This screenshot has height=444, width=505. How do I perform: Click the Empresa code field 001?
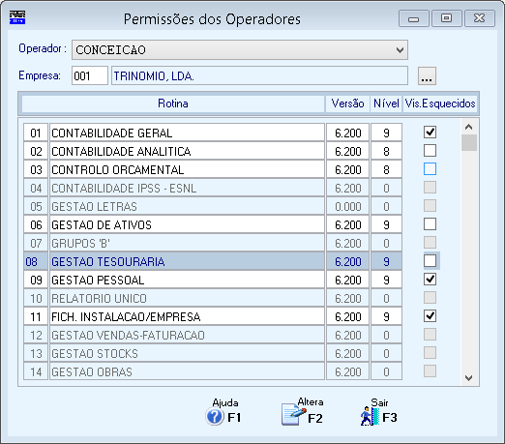coord(90,76)
